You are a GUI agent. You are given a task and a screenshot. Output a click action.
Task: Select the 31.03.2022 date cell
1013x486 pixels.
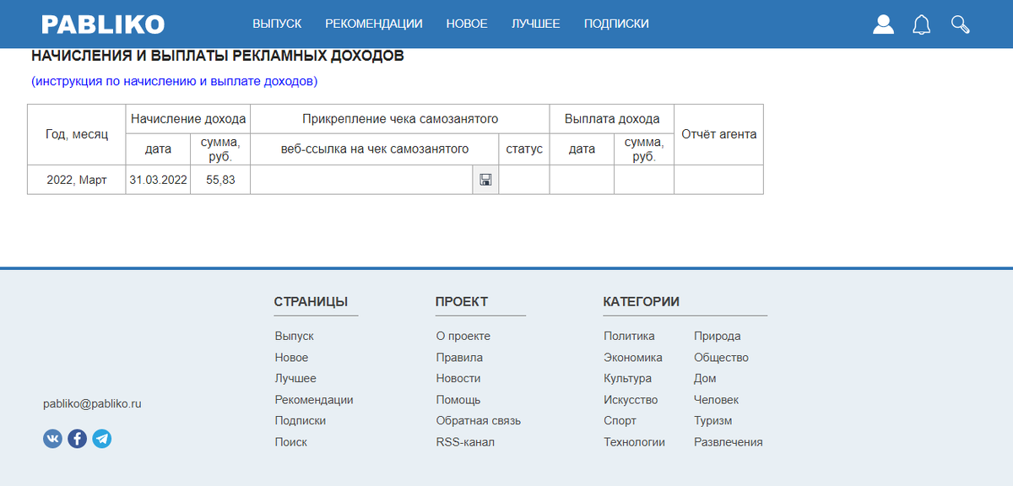pos(158,180)
